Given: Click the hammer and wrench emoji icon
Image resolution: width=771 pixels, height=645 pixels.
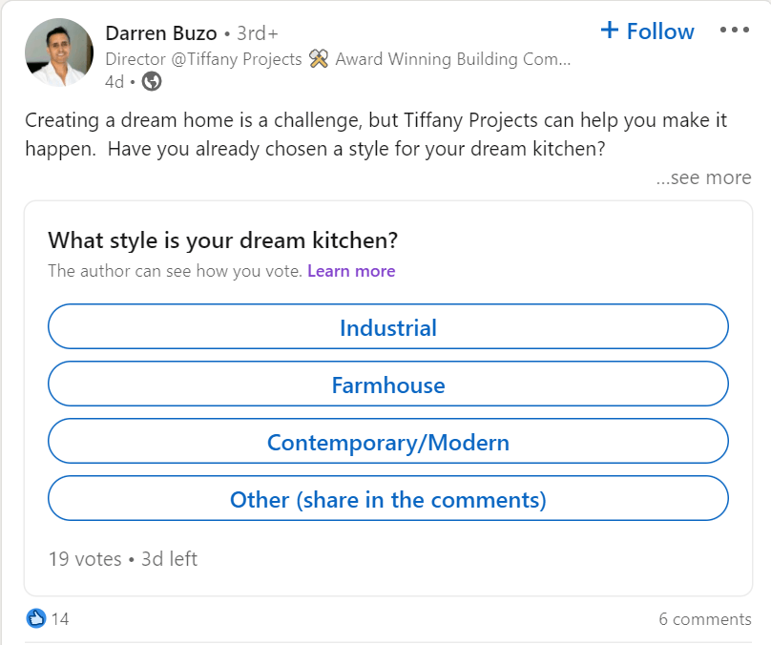Looking at the screenshot, I should 319,59.
